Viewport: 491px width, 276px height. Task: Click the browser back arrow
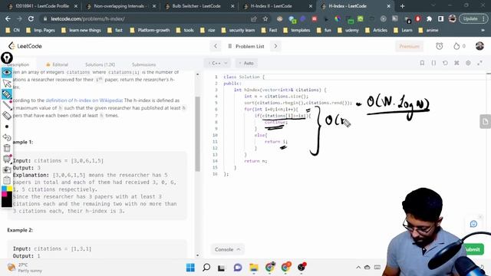point(8,18)
